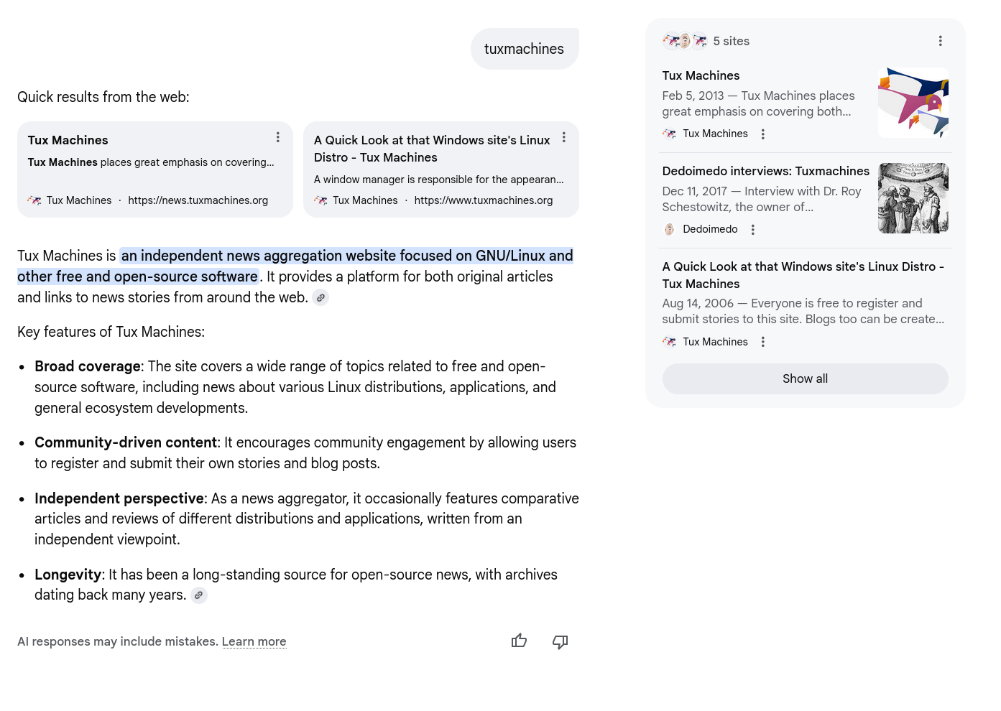This screenshot has width=1001, height=711.
Task: Click the Tux Machines favicon under the Feb 2013 result
Action: click(669, 134)
